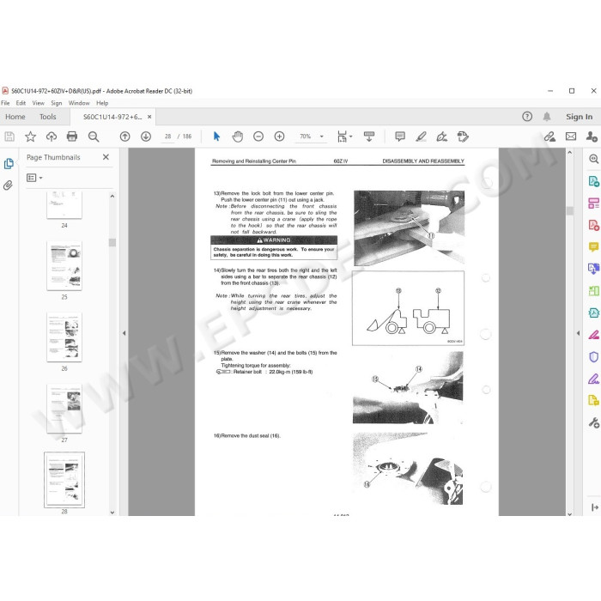
Task: Expand the right pane bottom arrow
Action: [594, 507]
